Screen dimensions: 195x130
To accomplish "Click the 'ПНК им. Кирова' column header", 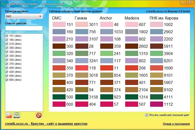I will 164,18.
